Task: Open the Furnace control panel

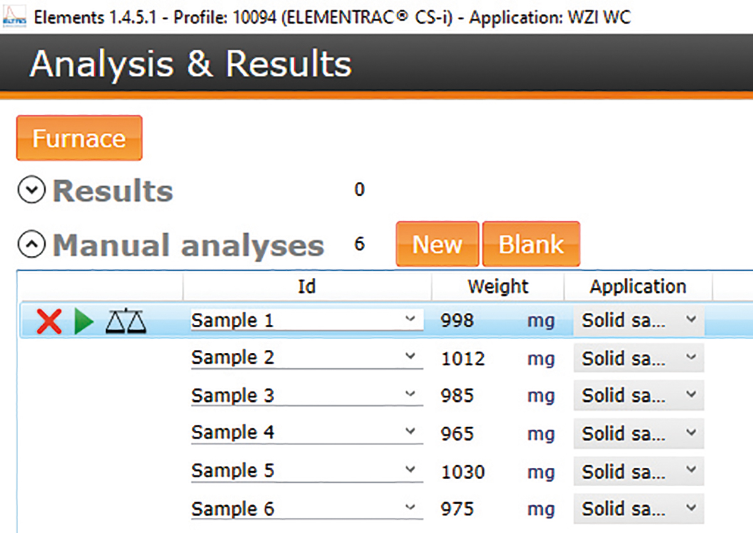Action: (x=78, y=138)
